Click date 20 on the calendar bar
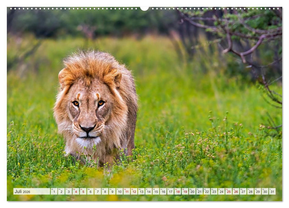The width and height of the screenshot is (289, 208). [193, 191]
